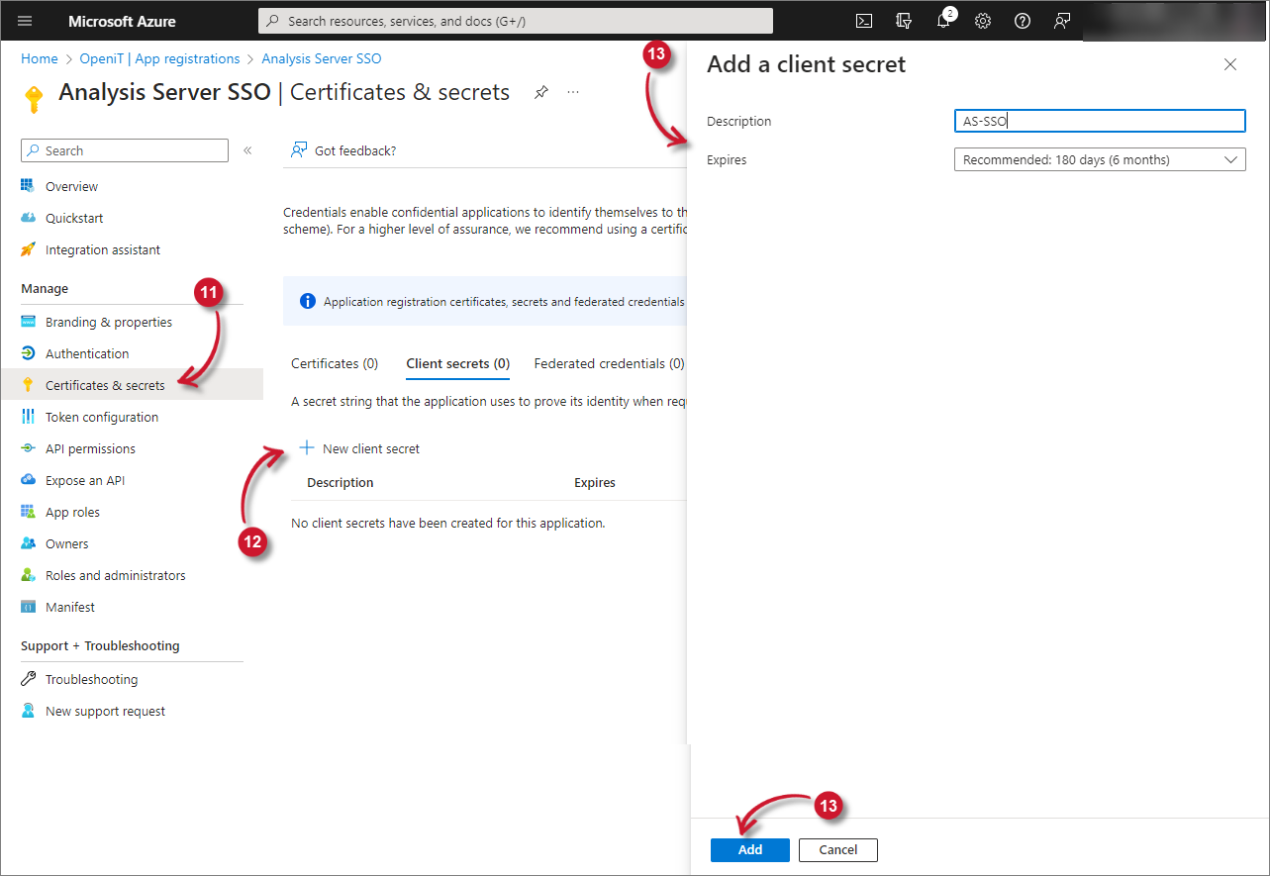The width and height of the screenshot is (1270, 876).
Task: Open Manifest in the sidebar
Action: pyautogui.click(x=70, y=607)
